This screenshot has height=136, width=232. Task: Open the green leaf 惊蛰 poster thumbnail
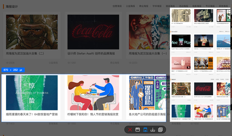pyautogui.click(x=32, y=93)
